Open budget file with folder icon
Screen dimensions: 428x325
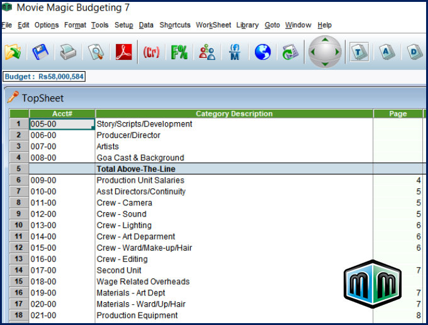pos(13,52)
